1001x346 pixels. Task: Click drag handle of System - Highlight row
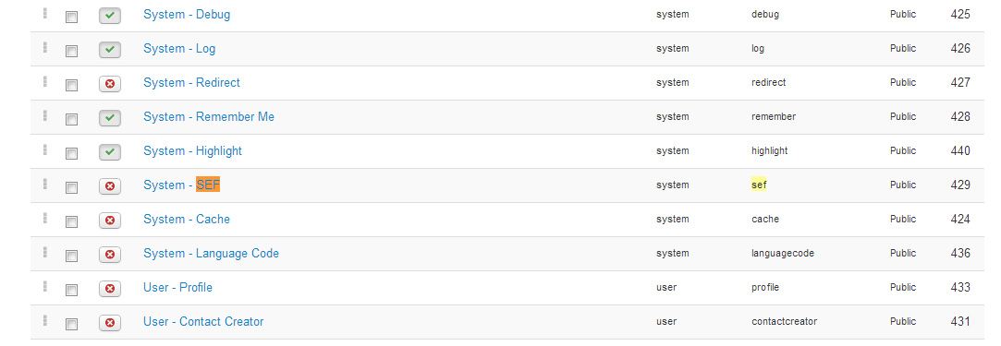(44, 149)
